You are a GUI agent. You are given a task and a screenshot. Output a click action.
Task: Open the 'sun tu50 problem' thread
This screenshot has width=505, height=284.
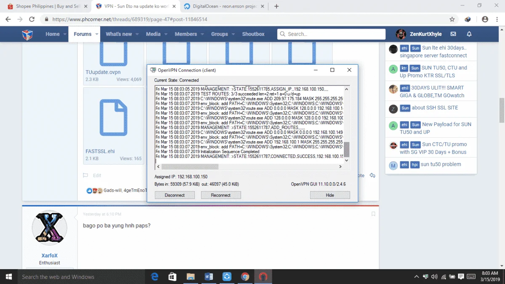[441, 165]
